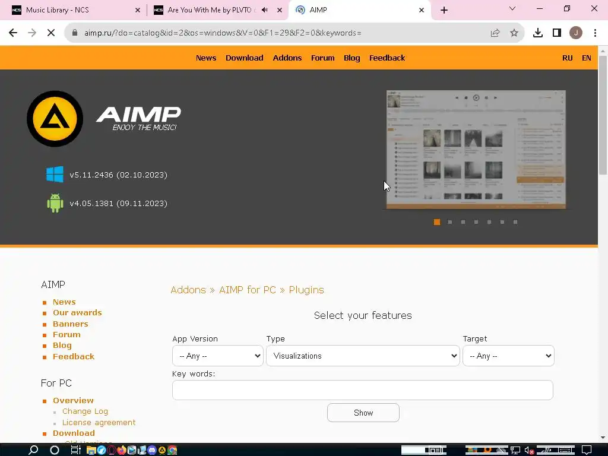Open Our awards in the sidebar
Viewport: 608px width, 456px height.
tap(77, 312)
